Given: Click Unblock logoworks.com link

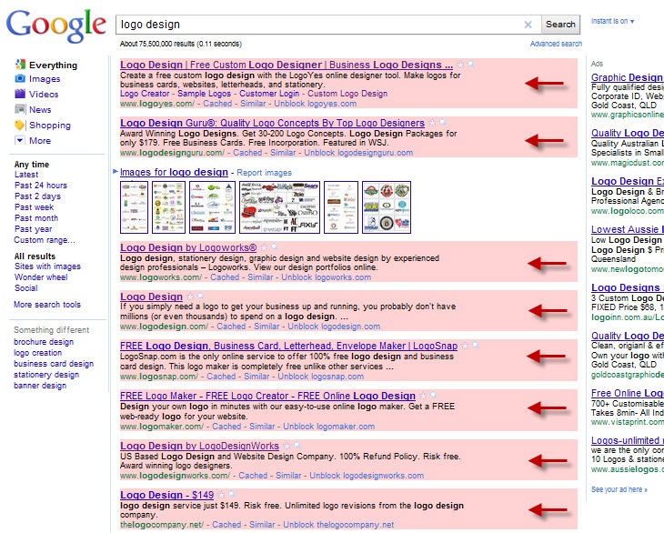Looking at the screenshot, I should point(326,277).
